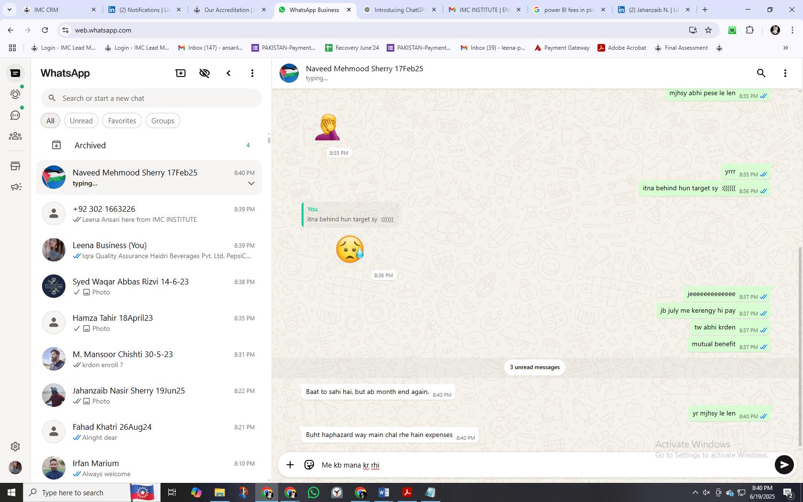Bookmark this page with star icon
This screenshot has height=502, width=803.
[708, 30]
